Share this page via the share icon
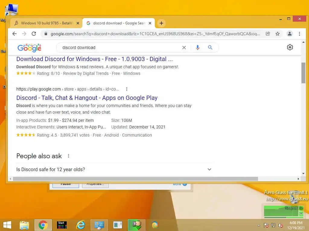 268,34
